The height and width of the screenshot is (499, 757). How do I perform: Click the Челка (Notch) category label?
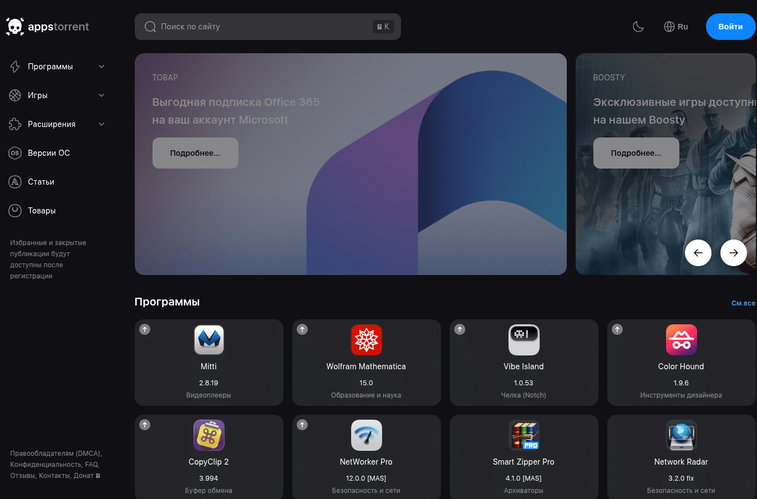click(x=524, y=395)
